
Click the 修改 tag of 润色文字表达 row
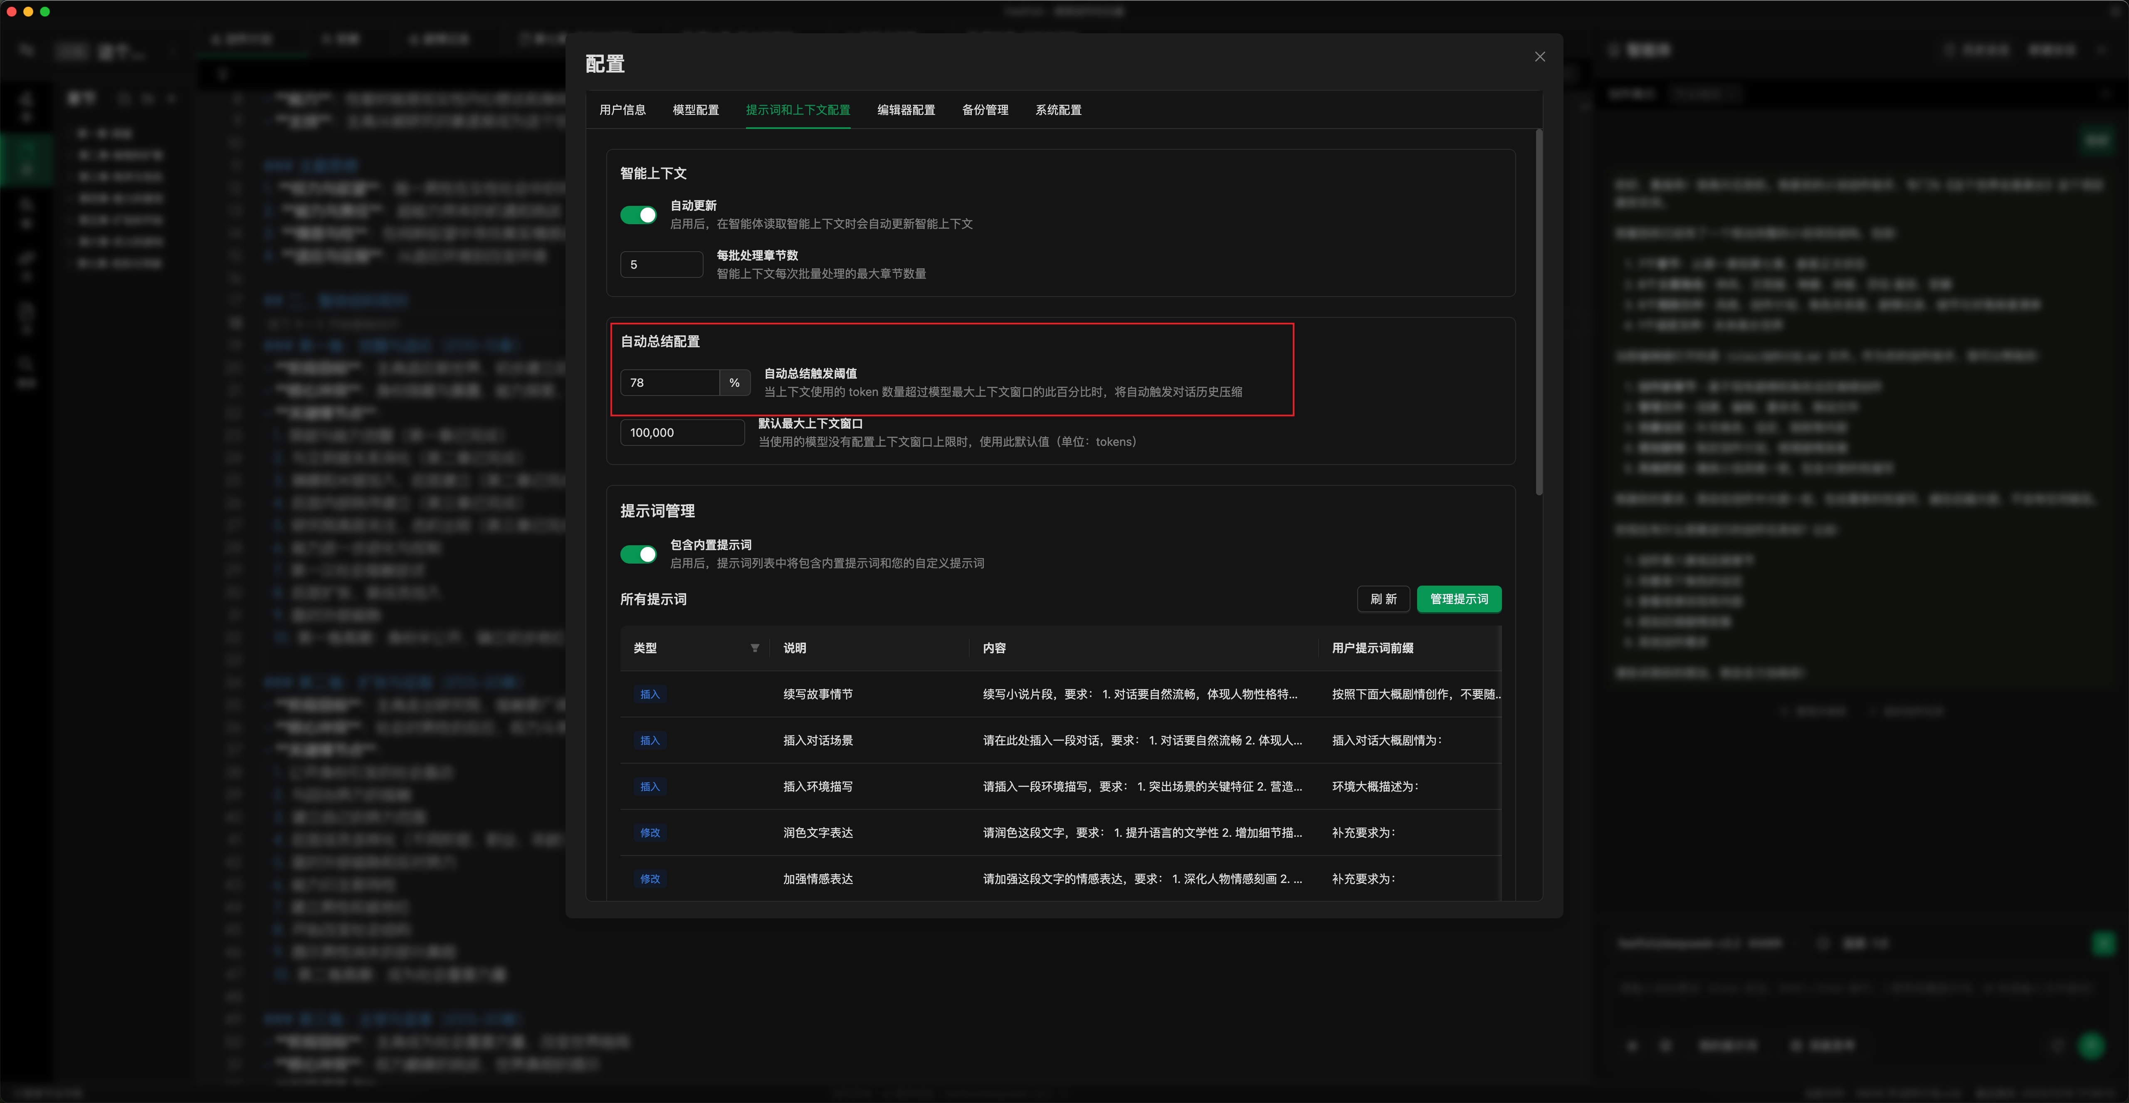click(x=650, y=833)
